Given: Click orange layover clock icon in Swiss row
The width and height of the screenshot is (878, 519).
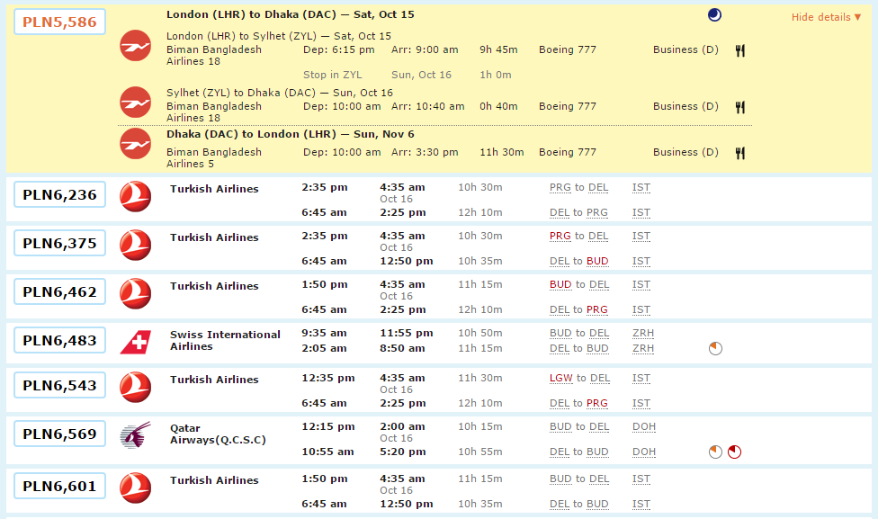Looking at the screenshot, I should (x=715, y=348).
